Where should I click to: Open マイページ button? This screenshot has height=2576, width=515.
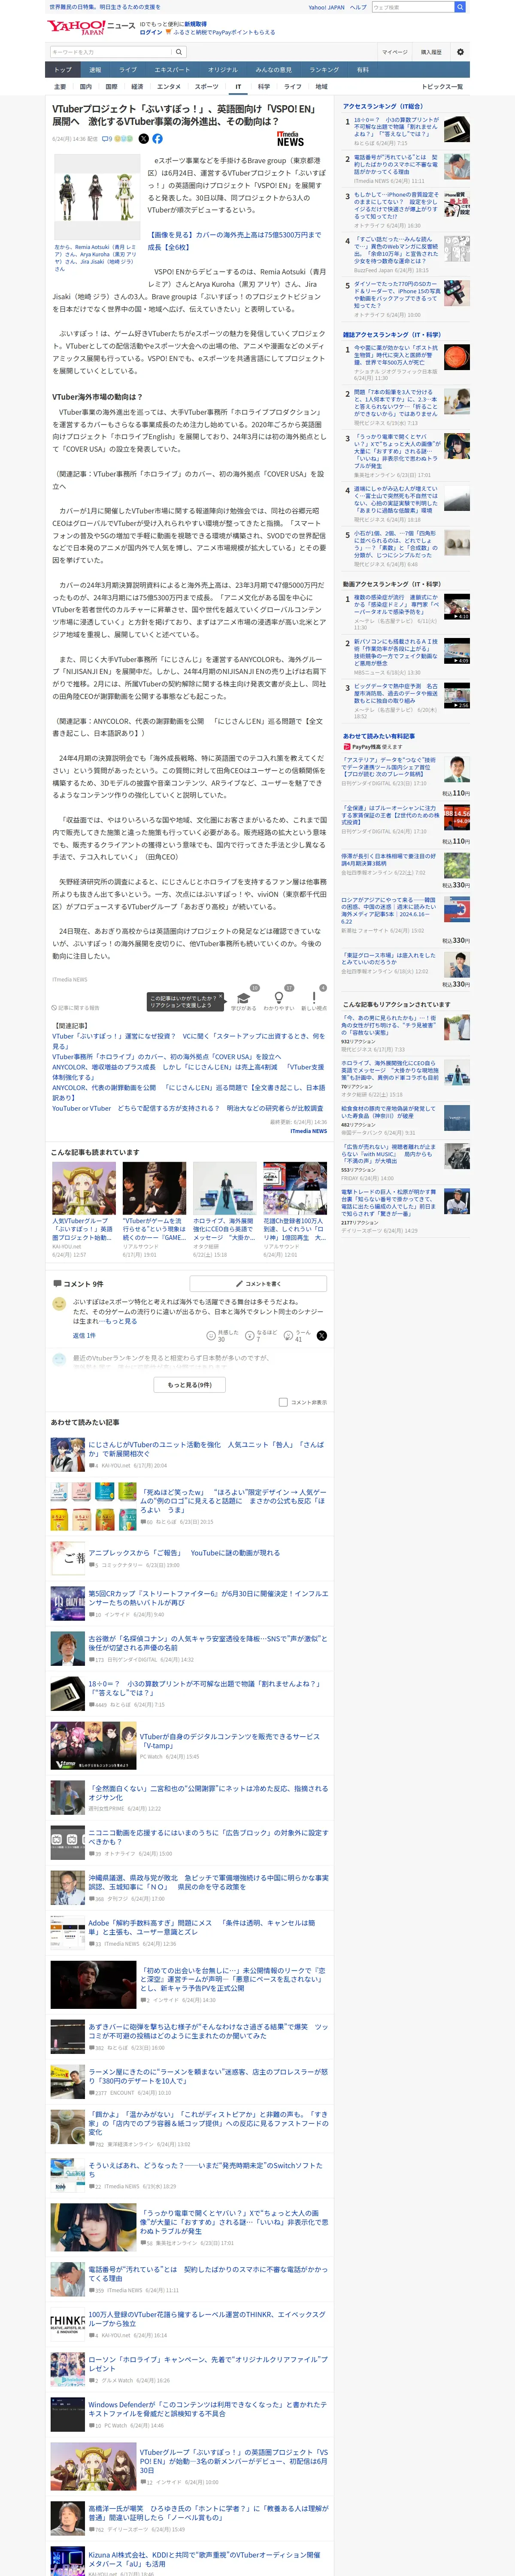[394, 52]
